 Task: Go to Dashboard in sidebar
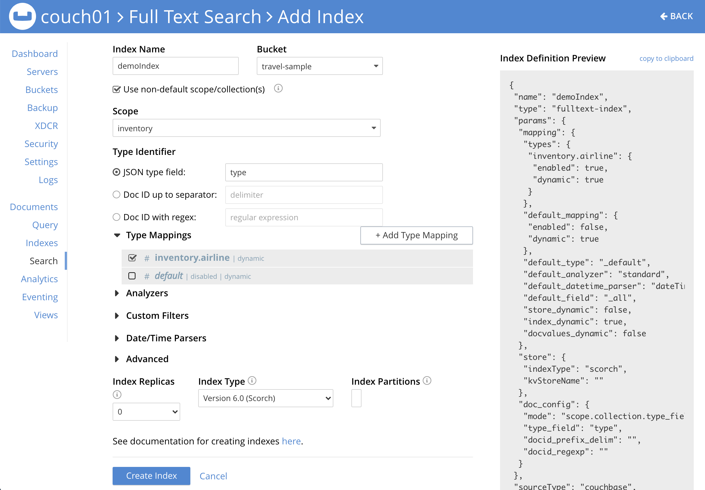[35, 54]
